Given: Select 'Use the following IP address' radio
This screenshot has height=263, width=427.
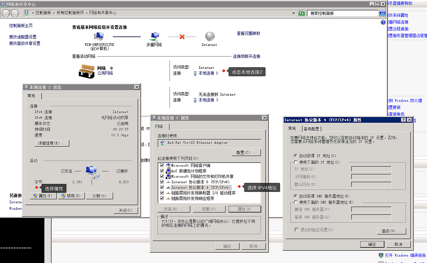Looking at the screenshot, I should (295, 162).
